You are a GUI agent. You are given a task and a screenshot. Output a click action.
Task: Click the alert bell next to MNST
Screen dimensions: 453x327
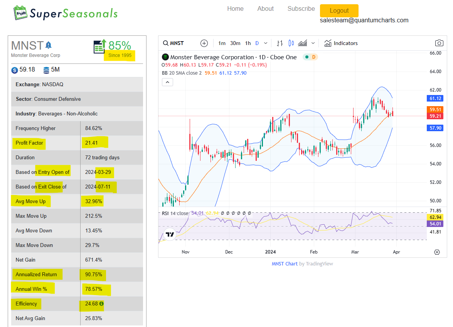(49, 45)
